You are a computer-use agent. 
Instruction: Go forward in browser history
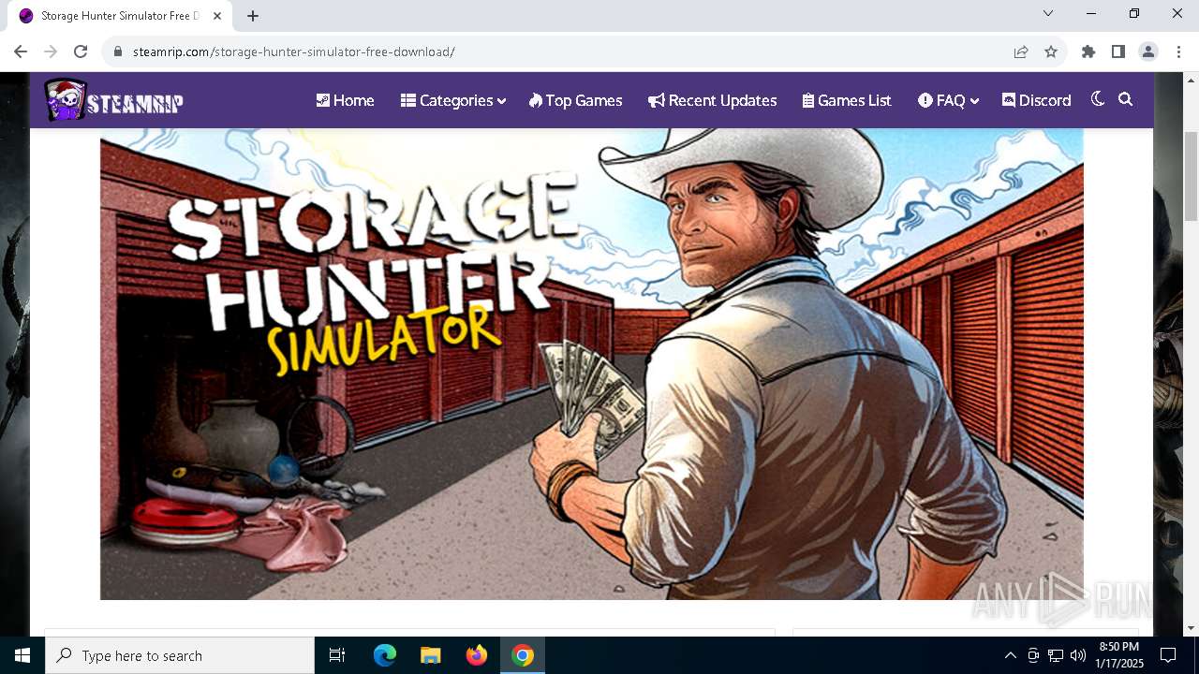coord(51,51)
